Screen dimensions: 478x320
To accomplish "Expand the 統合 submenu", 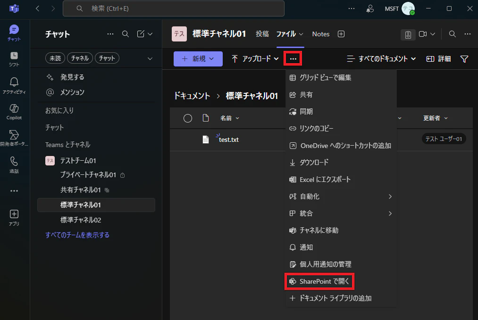I will pyautogui.click(x=341, y=213).
